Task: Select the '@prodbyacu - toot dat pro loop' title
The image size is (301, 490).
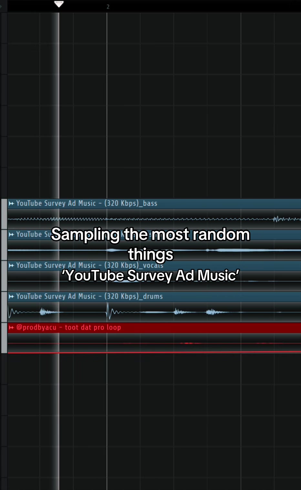Action: click(x=68, y=327)
